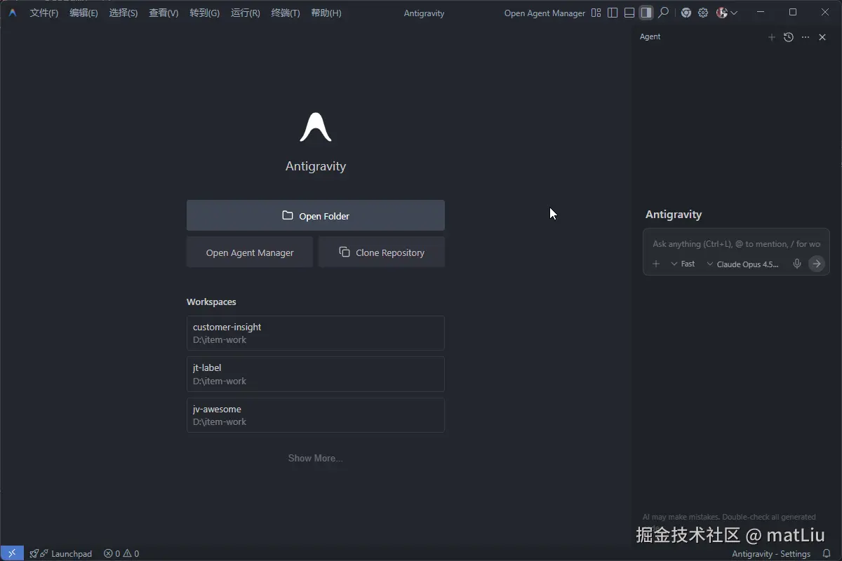
Task: Open the Chrome browser icon
Action: [686, 13]
